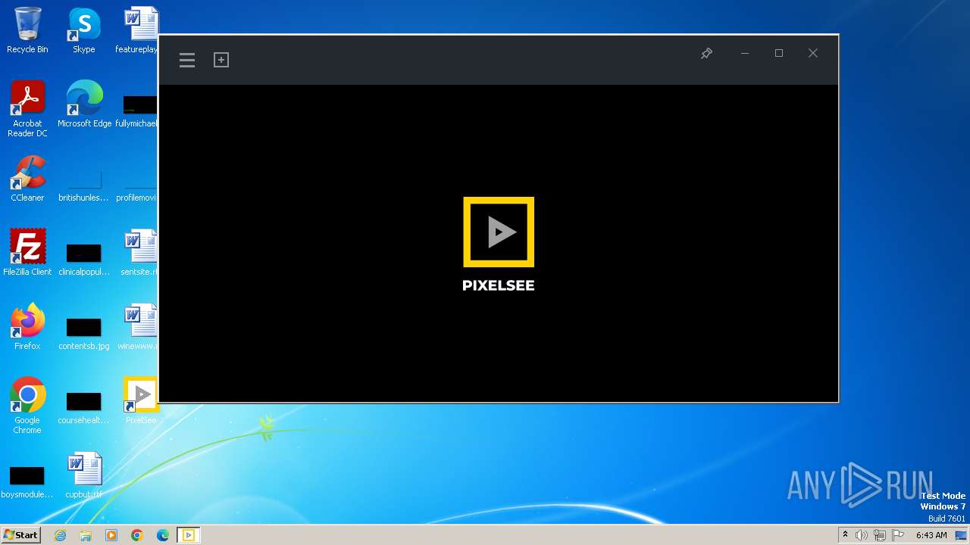The image size is (970, 545).
Task: Select the FileZilla Client shortcut
Action: coord(27,253)
